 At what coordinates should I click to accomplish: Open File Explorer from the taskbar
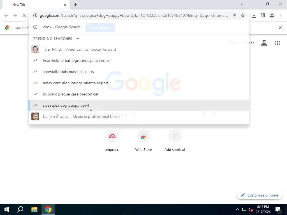click(x=34, y=209)
